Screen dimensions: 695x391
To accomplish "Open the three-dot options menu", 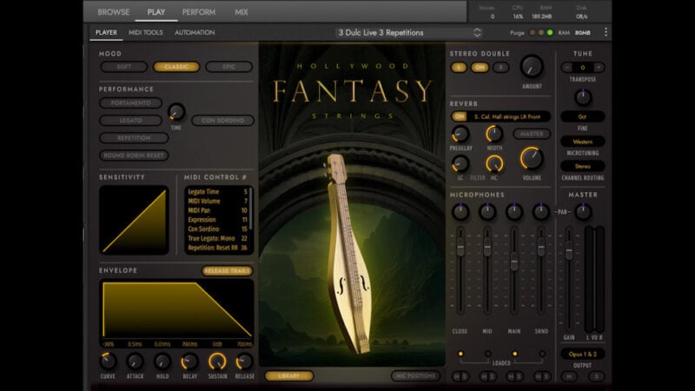I will click(x=606, y=32).
